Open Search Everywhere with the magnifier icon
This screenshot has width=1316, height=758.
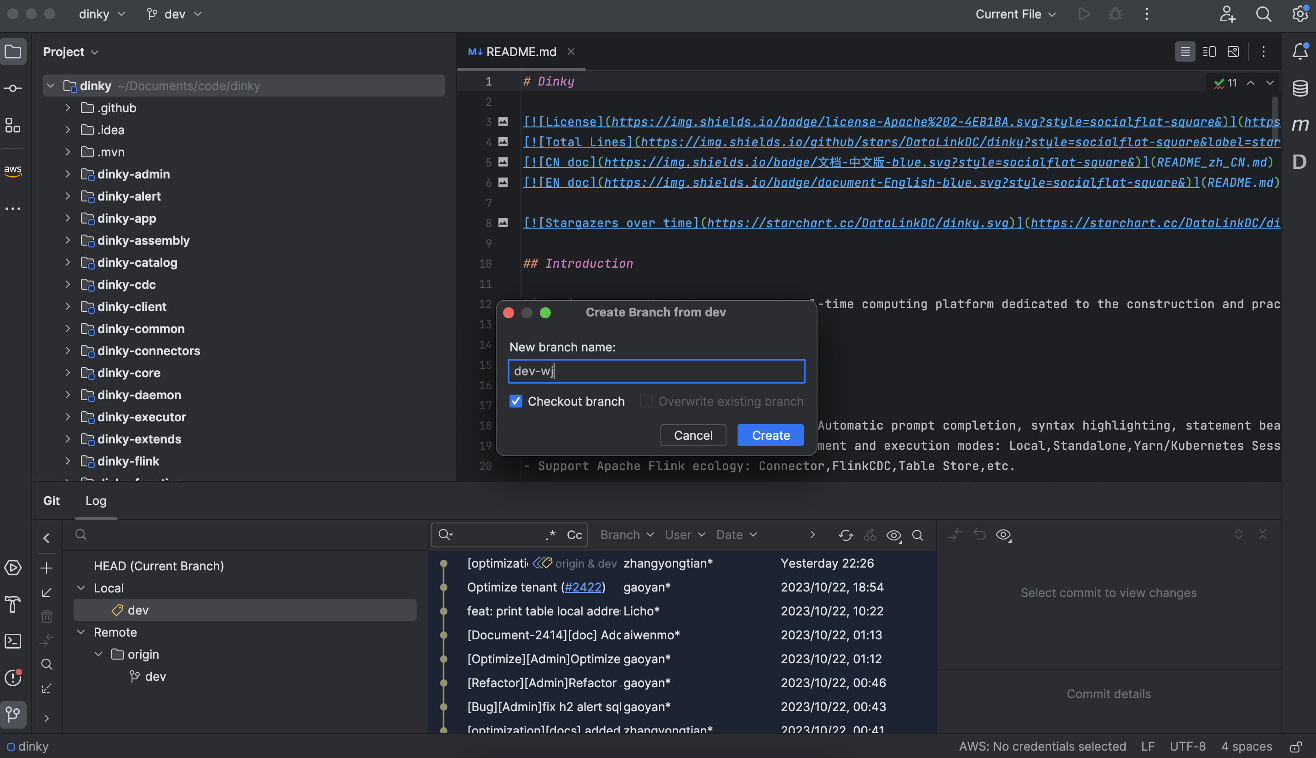[1264, 14]
